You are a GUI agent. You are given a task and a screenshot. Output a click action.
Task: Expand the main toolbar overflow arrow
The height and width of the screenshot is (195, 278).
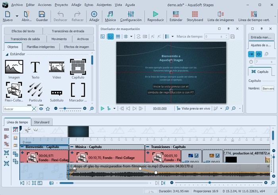tap(275, 16)
